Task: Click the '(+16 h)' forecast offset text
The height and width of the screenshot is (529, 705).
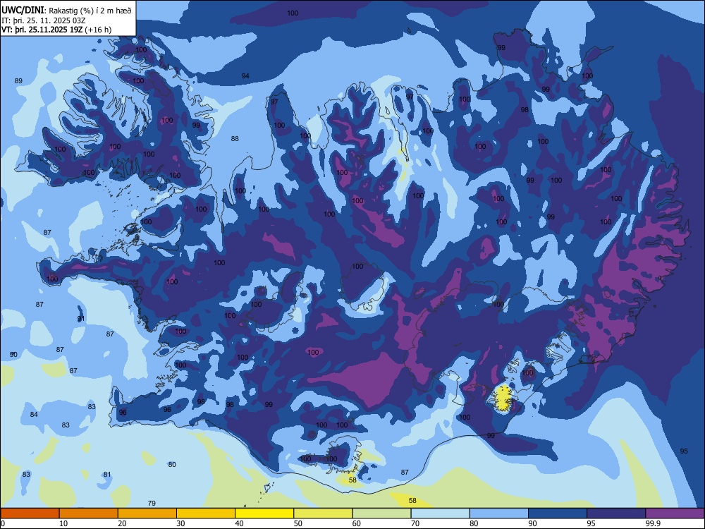Action: coord(98,30)
